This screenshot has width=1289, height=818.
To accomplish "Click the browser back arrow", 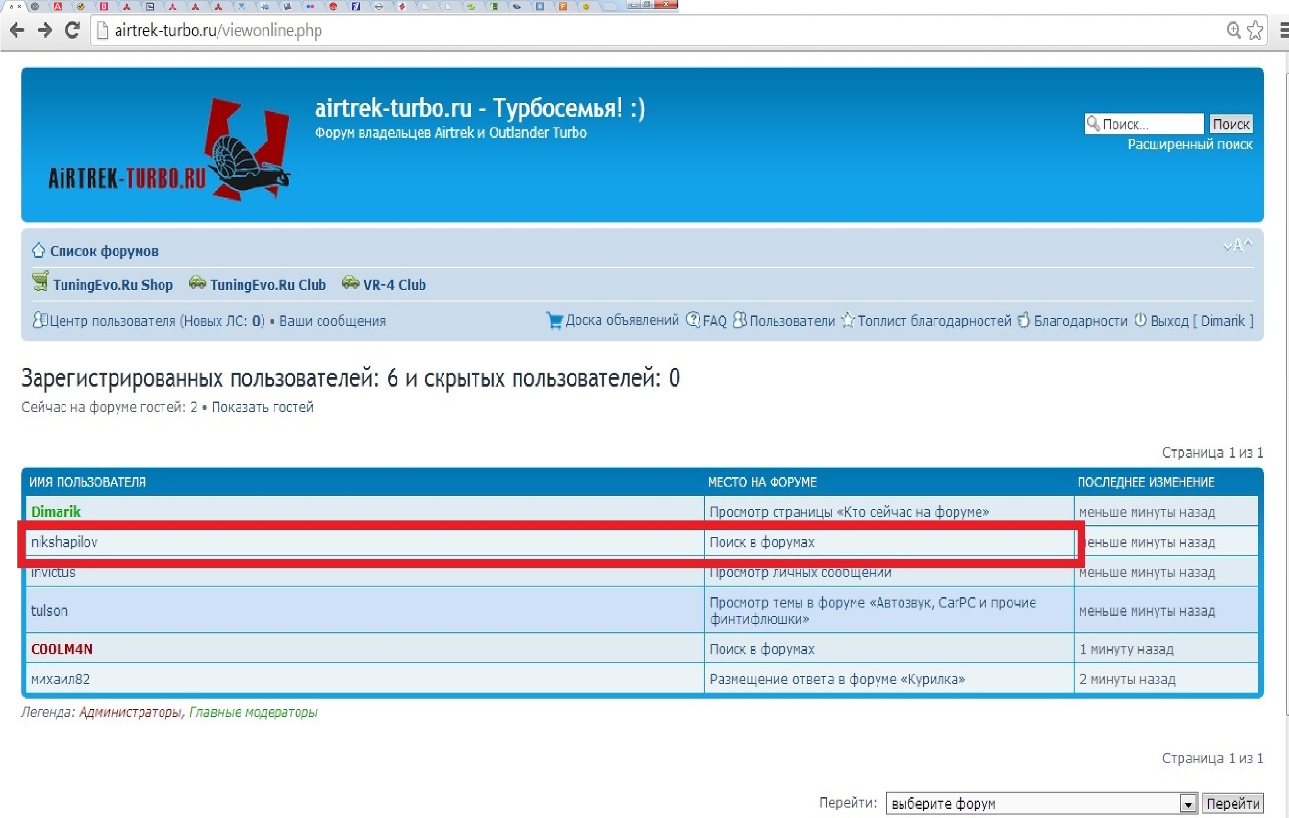I will (x=17, y=30).
